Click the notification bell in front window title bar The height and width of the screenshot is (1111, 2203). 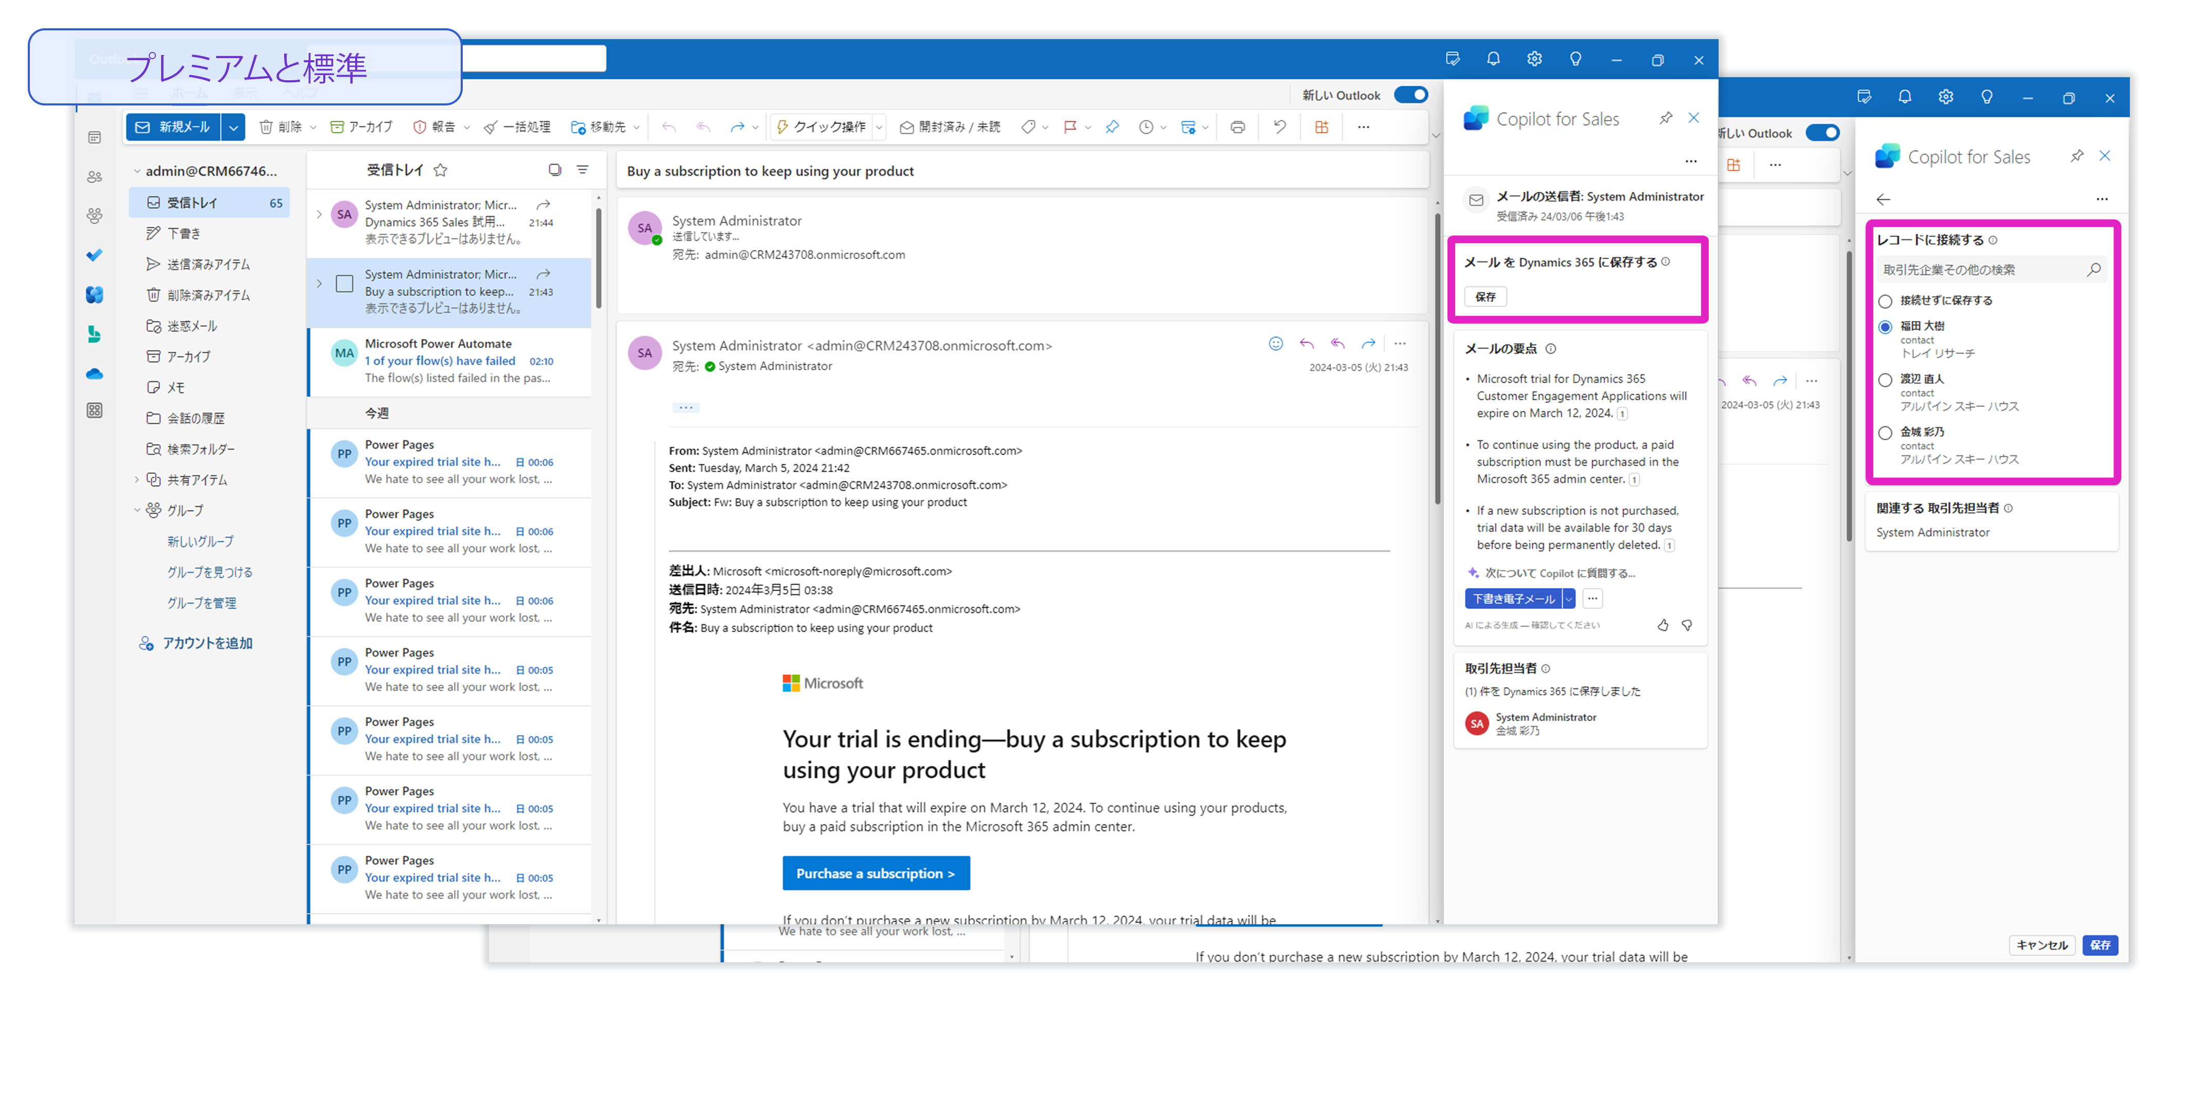(1493, 59)
